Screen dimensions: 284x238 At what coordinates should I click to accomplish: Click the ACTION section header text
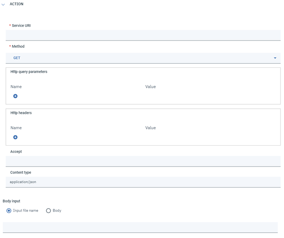(16, 4)
